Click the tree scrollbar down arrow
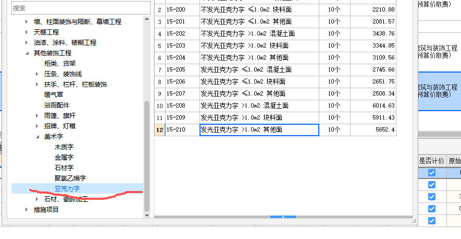 point(147,216)
